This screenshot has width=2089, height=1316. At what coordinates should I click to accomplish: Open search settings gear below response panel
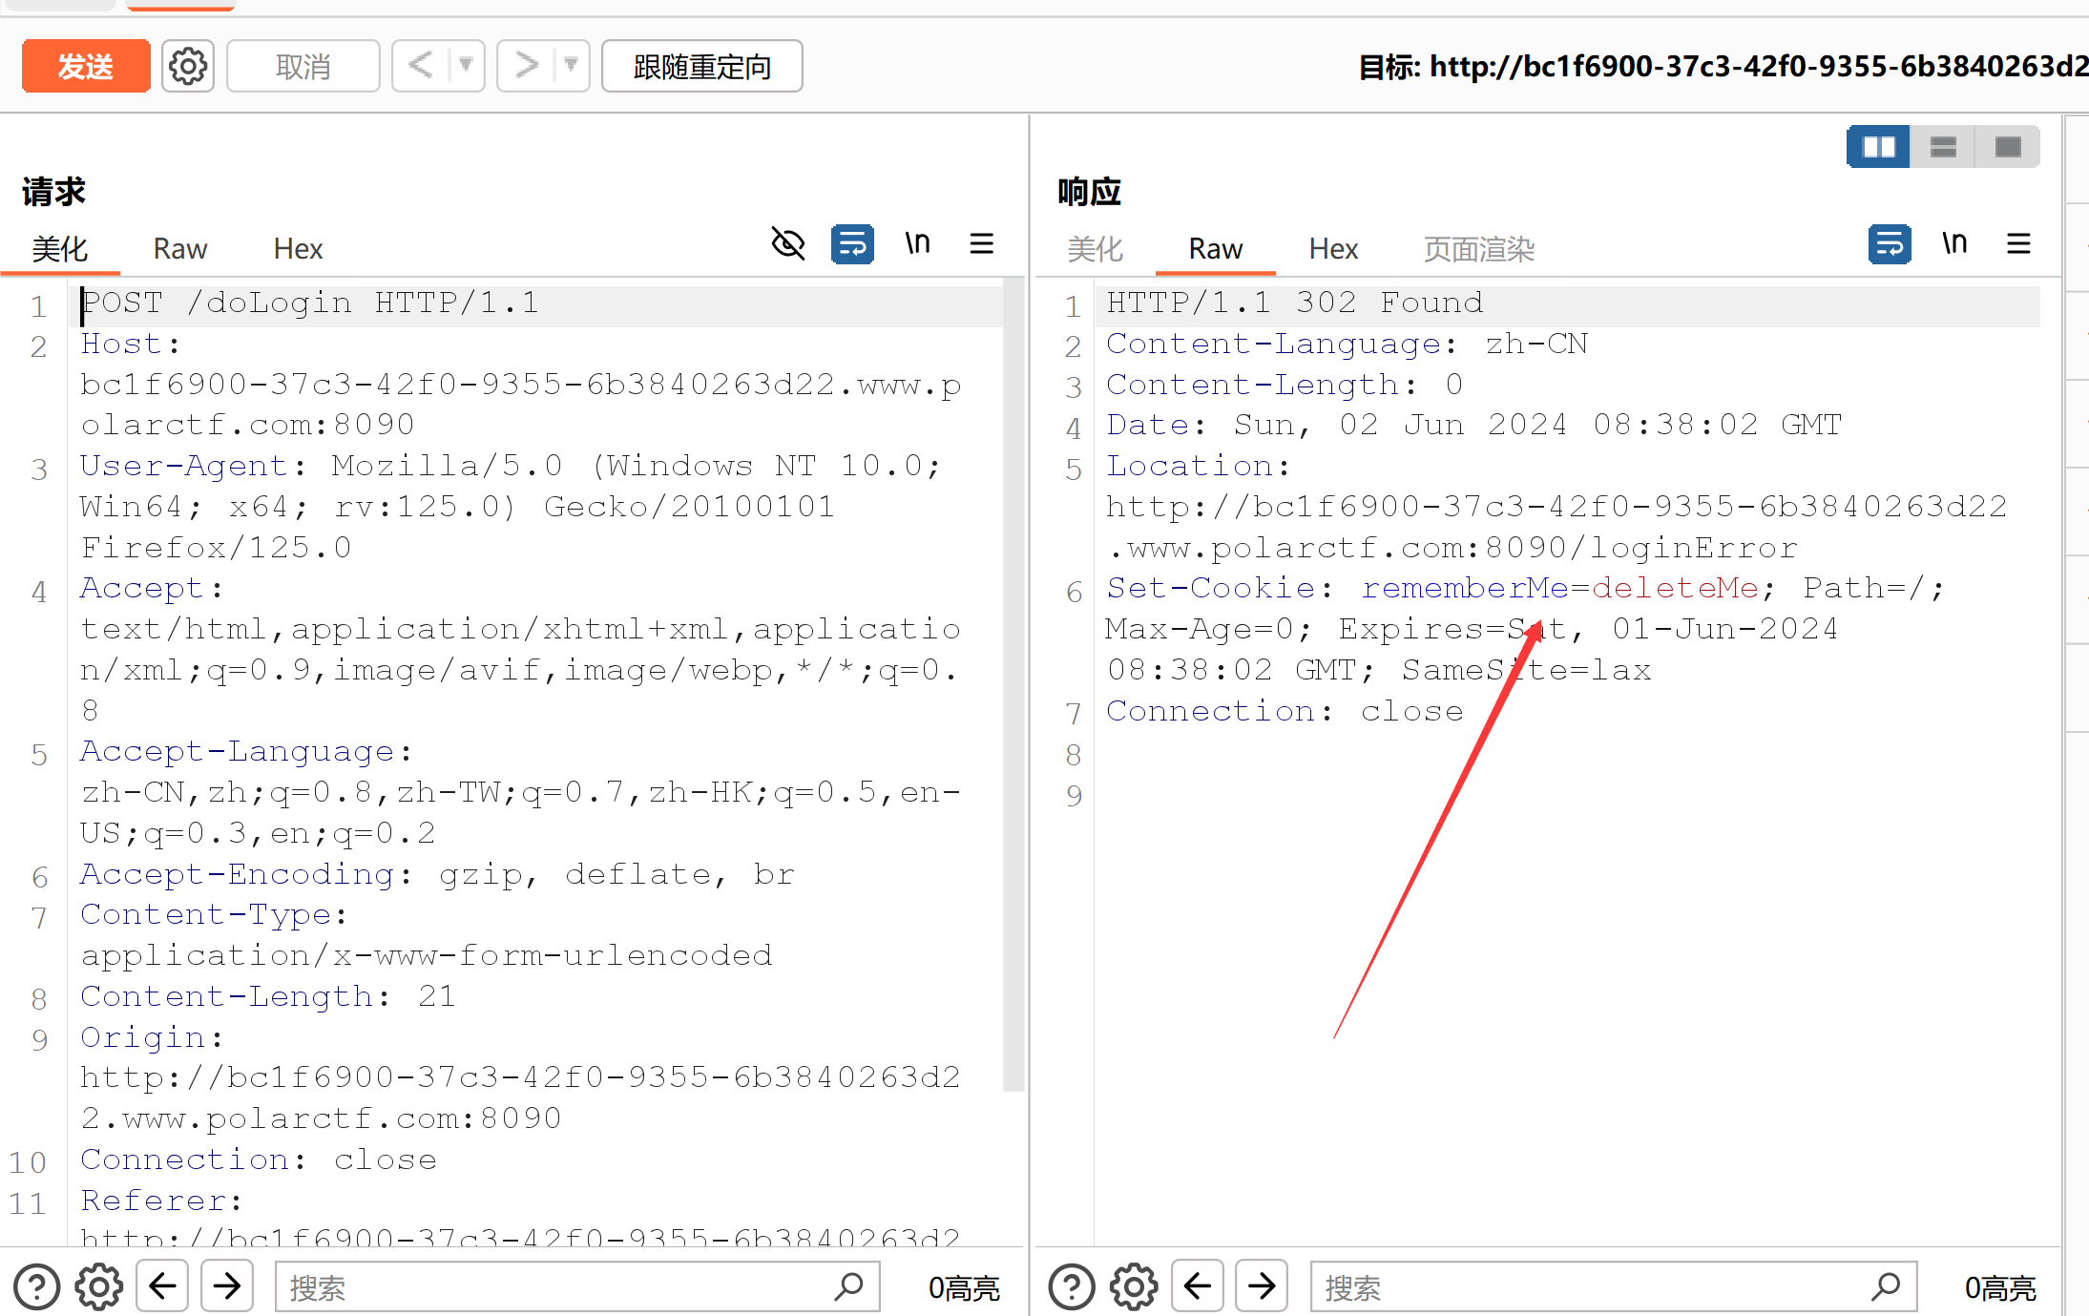pos(1134,1286)
